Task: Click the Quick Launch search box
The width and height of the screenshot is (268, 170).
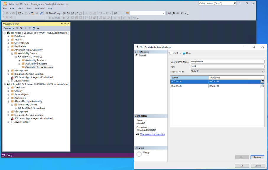Action: click(217, 4)
